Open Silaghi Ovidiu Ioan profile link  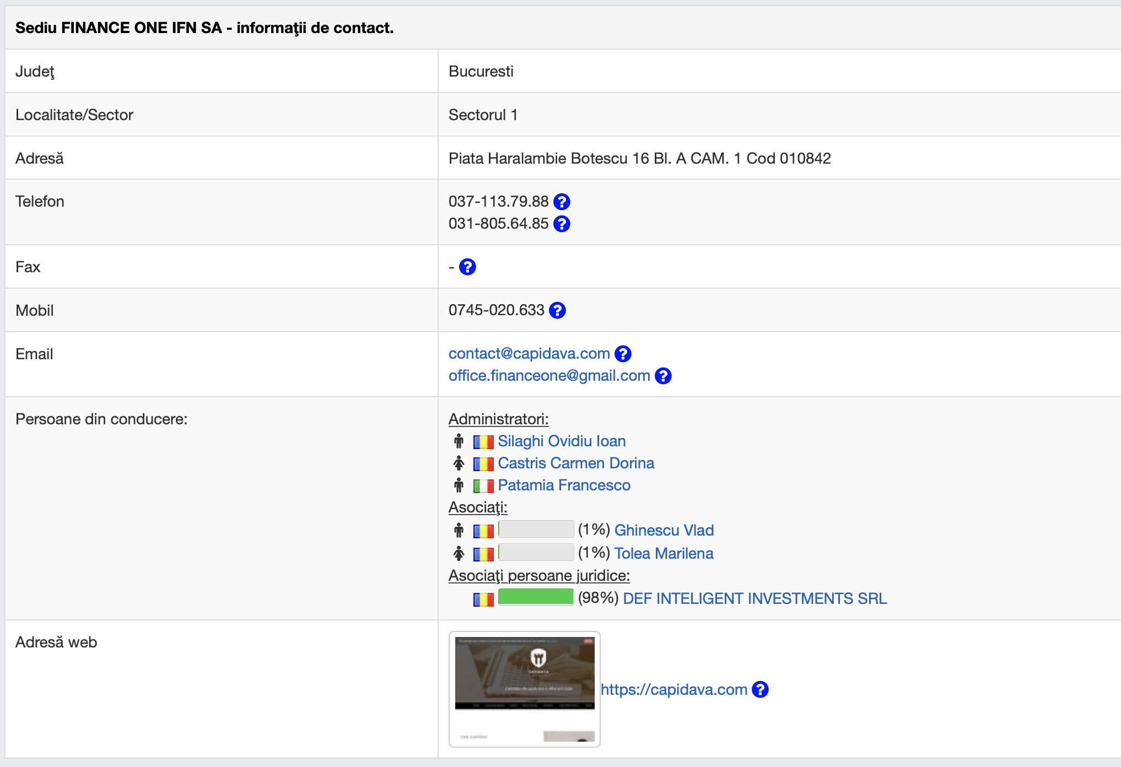click(x=561, y=441)
